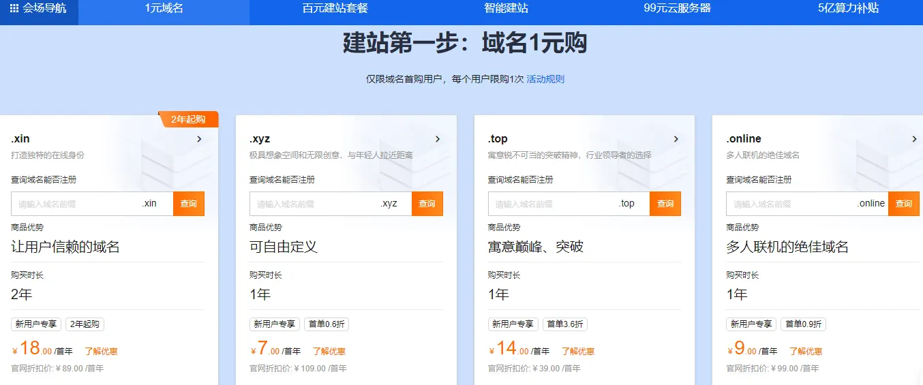Click the ¥7.00 price on .xyz card

265,349
